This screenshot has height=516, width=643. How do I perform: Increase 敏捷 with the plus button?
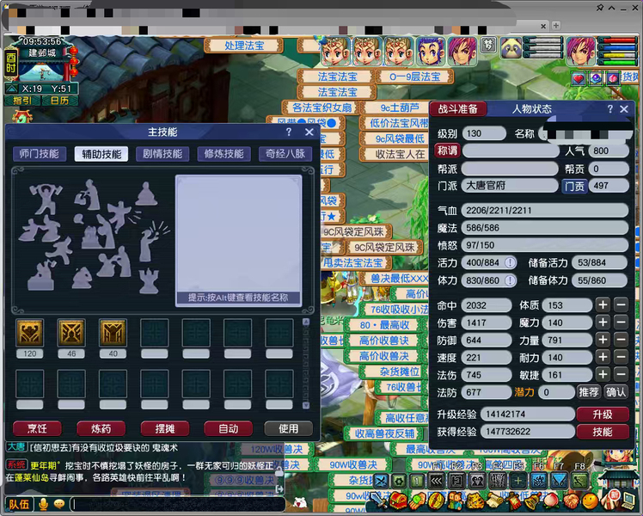[x=603, y=374]
